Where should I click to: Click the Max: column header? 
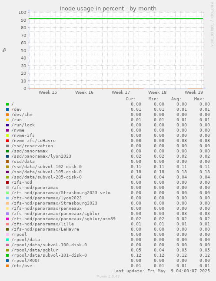pyautogui.click(x=199, y=99)
